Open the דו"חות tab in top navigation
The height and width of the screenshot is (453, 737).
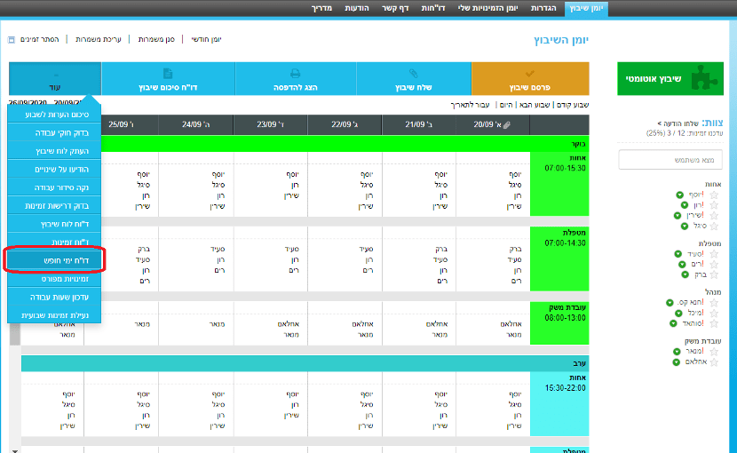[x=433, y=8]
